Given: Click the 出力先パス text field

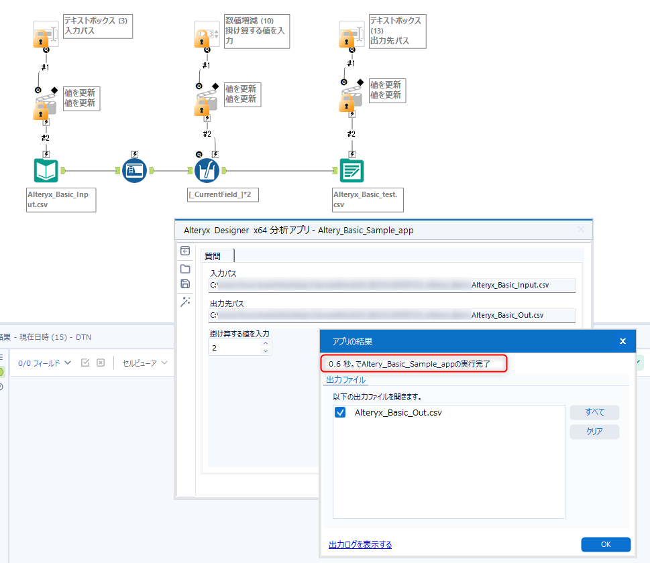Looking at the screenshot, I should tap(392, 315).
